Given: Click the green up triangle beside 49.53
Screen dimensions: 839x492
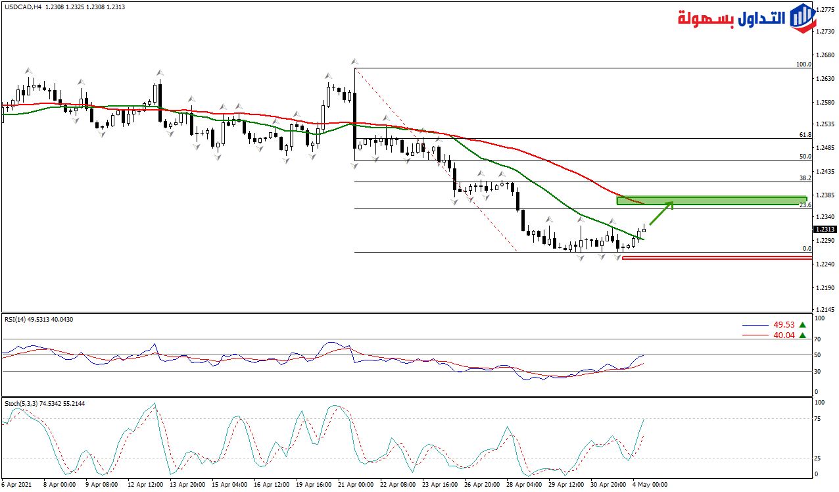Looking at the screenshot, I should (x=802, y=325).
